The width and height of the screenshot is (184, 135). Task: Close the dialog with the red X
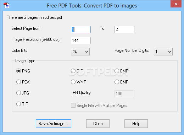(176, 4)
